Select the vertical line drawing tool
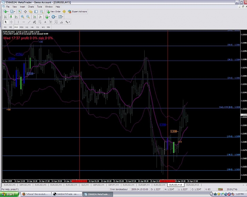247x197 pixels. 18,22
